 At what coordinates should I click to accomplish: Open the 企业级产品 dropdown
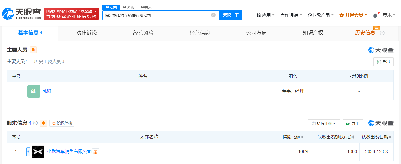(321, 15)
